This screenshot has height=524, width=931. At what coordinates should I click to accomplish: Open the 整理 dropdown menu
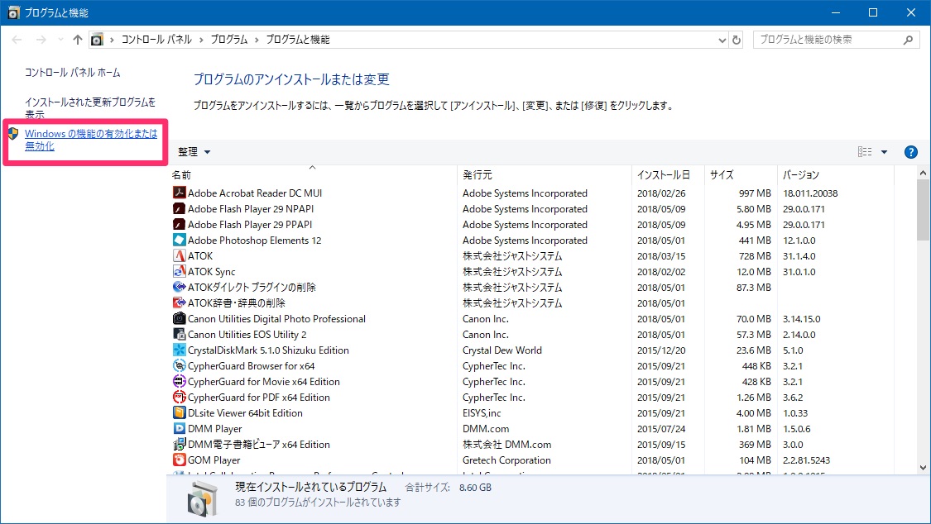[x=194, y=152]
